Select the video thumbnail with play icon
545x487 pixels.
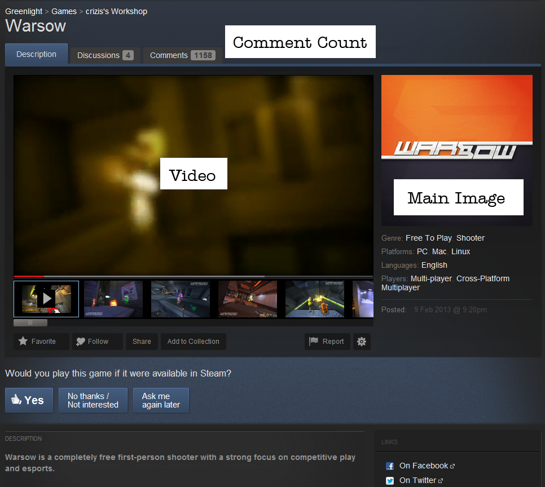[46, 299]
